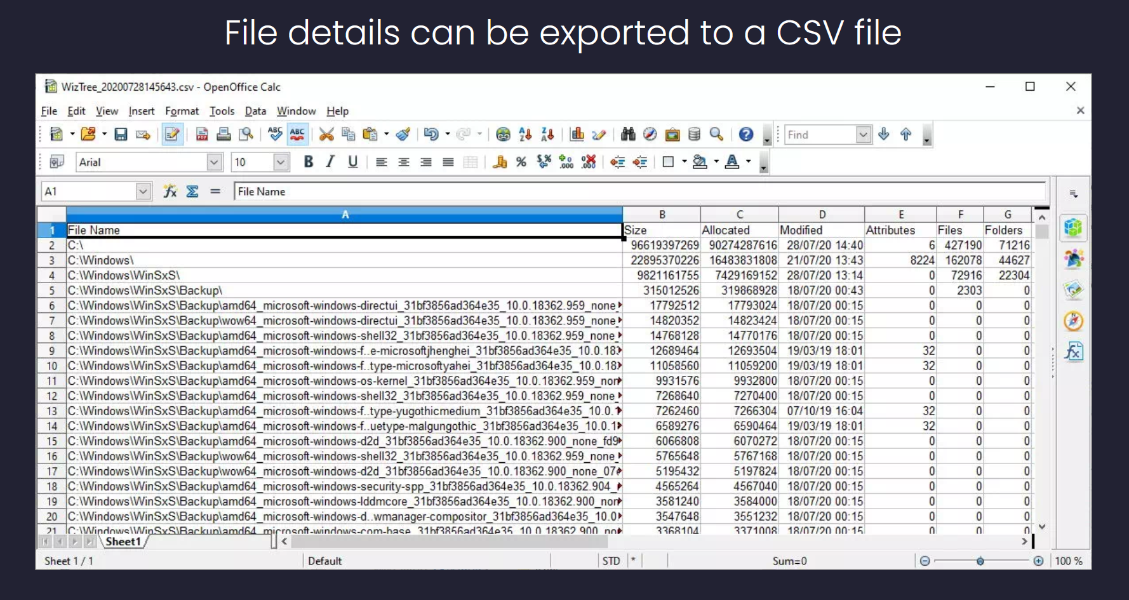Click the Find Previous up arrow
The image size is (1129, 600).
pos(906,134)
